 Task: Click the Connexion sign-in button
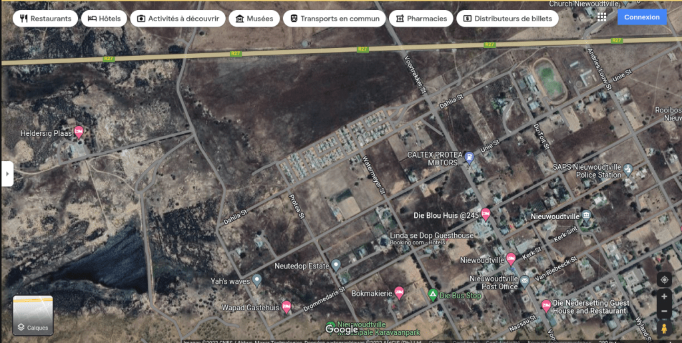(x=642, y=17)
